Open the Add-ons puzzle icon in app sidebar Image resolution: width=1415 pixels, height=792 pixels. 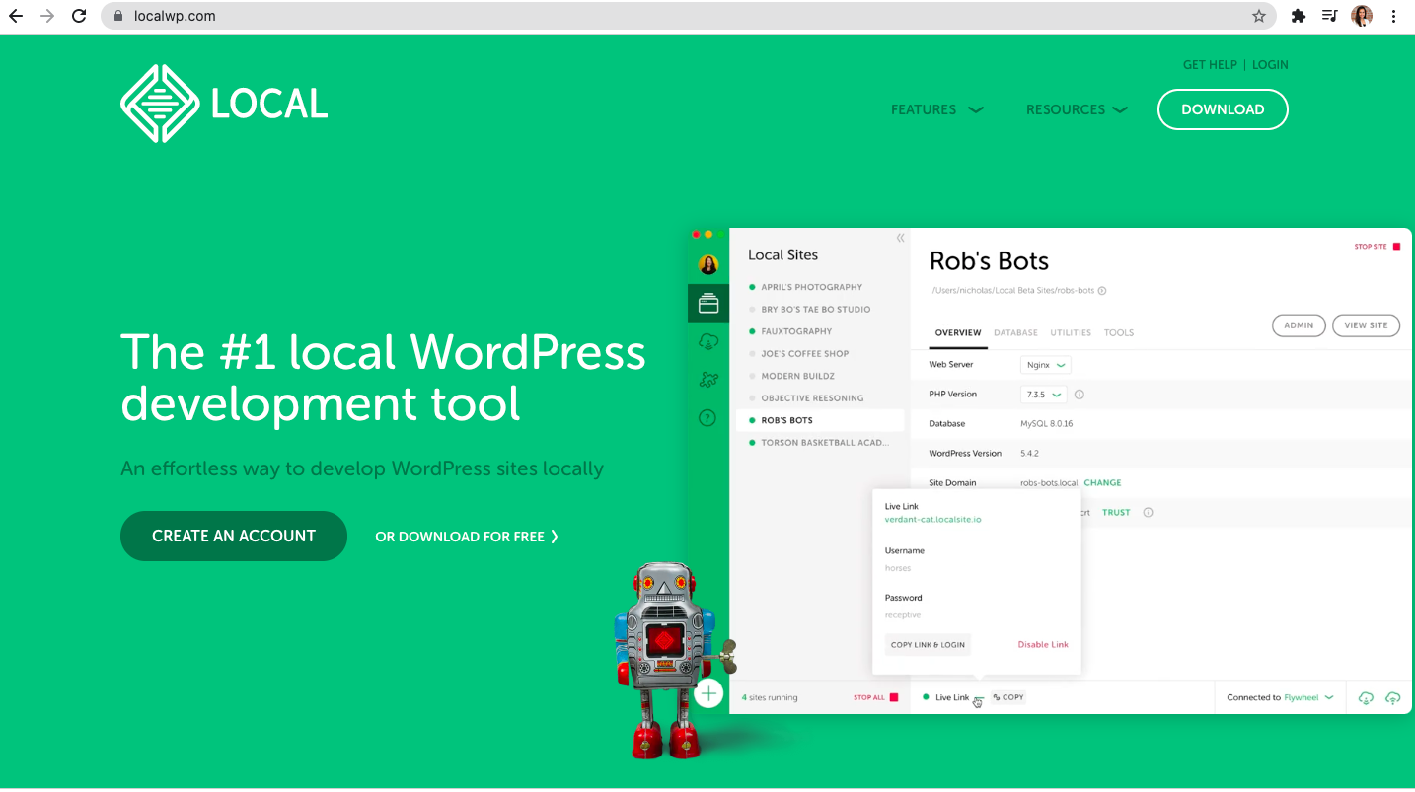tap(707, 380)
